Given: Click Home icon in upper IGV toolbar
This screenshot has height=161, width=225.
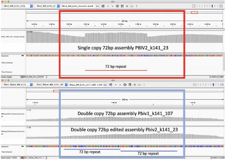Looking at the screenshot, I should pyautogui.click(x=103, y=6).
